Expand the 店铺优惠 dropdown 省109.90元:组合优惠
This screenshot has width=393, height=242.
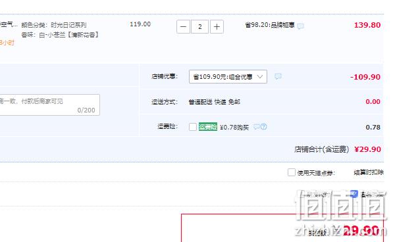pos(228,76)
